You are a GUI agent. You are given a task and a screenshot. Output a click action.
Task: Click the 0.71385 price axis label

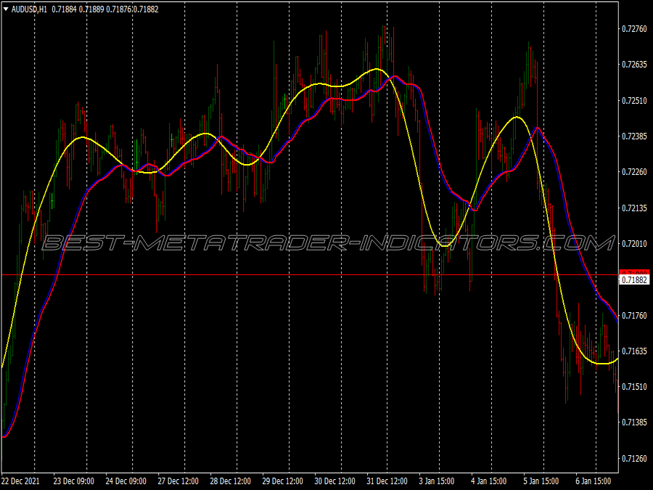[x=634, y=423]
